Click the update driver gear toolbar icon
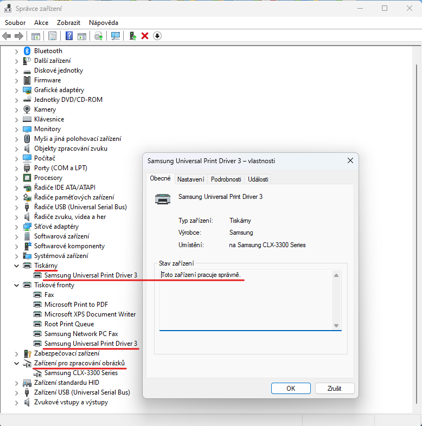422x426 pixels. (x=98, y=36)
